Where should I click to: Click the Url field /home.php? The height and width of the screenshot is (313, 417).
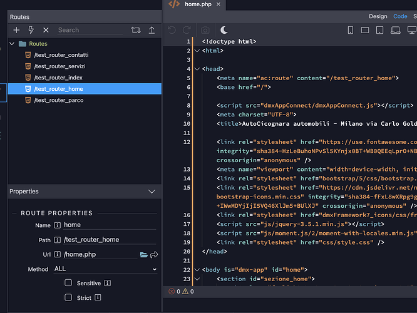[x=101, y=255]
